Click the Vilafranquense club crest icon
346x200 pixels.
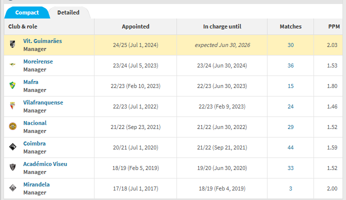(x=12, y=105)
